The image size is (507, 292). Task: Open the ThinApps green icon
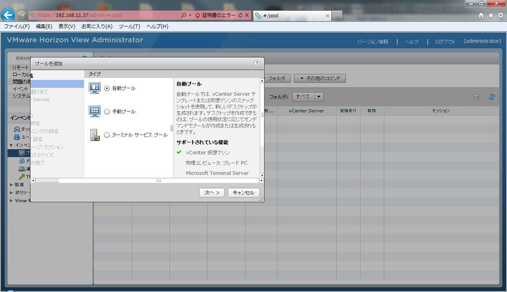22,177
